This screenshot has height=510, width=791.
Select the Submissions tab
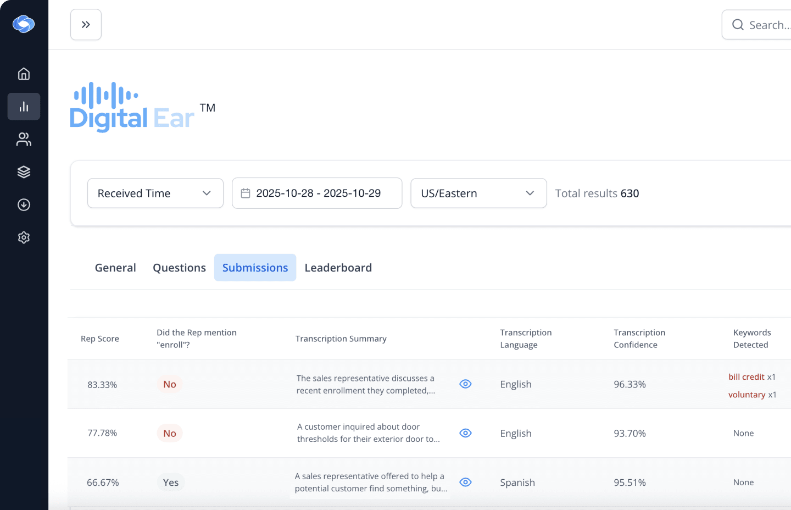(x=255, y=268)
